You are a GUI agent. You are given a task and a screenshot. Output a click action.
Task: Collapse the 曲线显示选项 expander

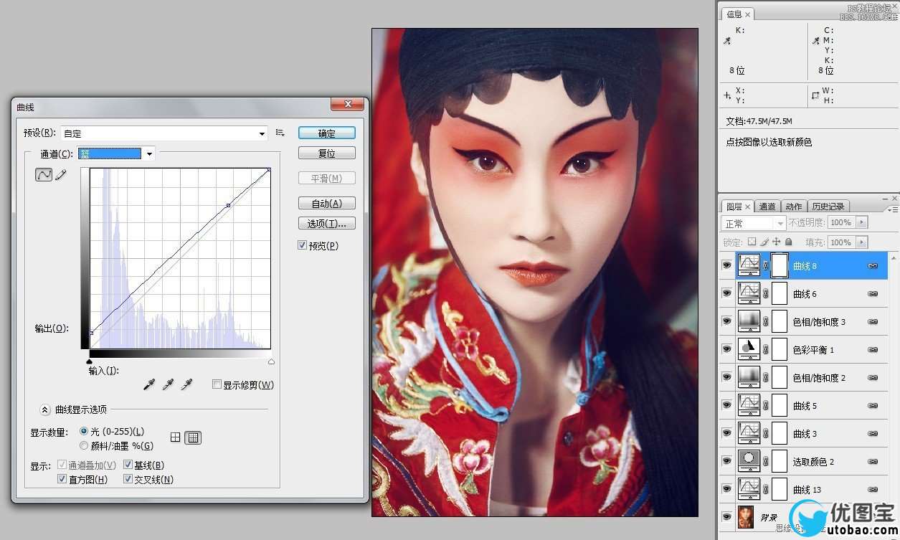(x=44, y=409)
